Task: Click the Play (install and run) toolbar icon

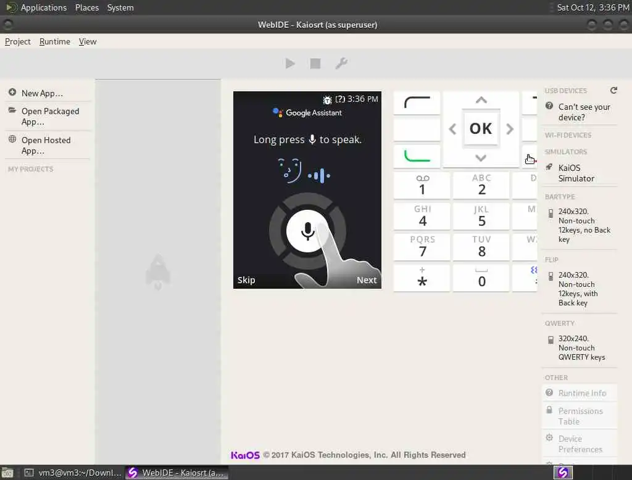Action: (290, 64)
